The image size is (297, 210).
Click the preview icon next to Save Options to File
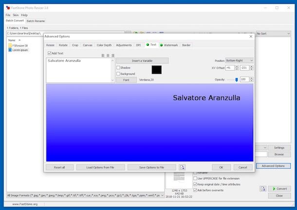(182, 167)
